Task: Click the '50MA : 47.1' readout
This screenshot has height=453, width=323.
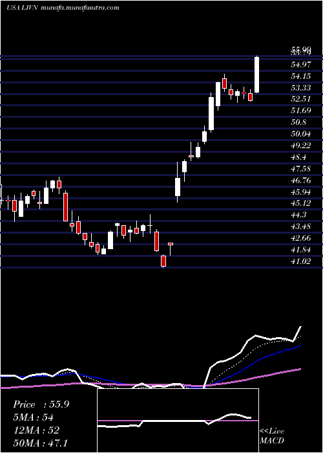Action: coord(40,443)
